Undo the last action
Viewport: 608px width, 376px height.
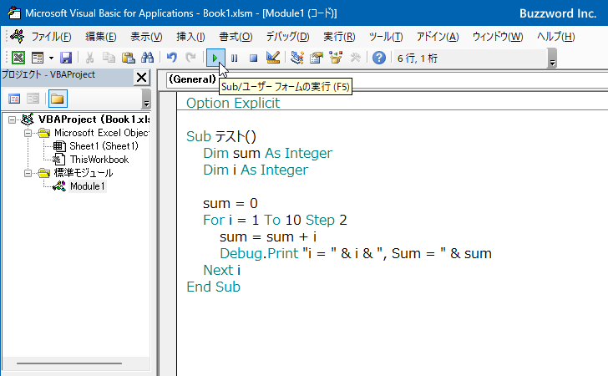172,58
